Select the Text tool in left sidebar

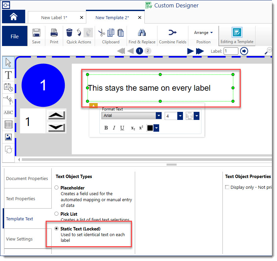(8, 75)
